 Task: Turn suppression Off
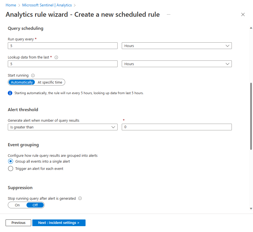tap(35, 205)
